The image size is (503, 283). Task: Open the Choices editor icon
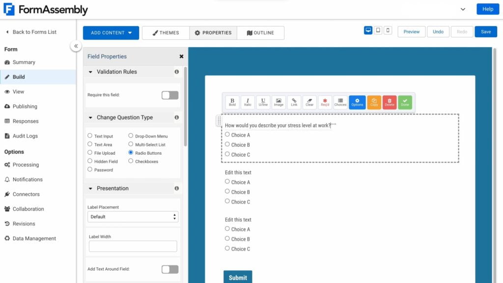tap(340, 102)
